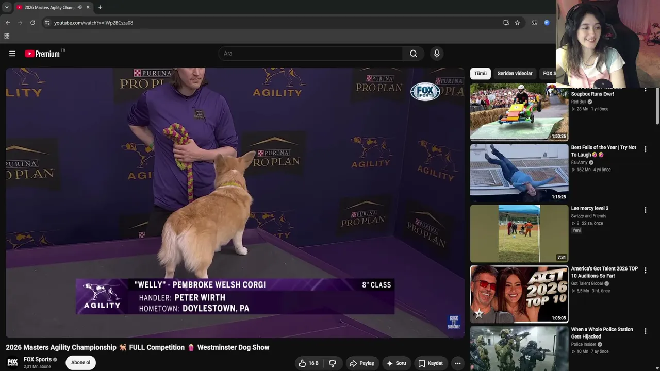Open options menu for Best Fails video
Screen dimensions: 660x371
coord(645,149)
